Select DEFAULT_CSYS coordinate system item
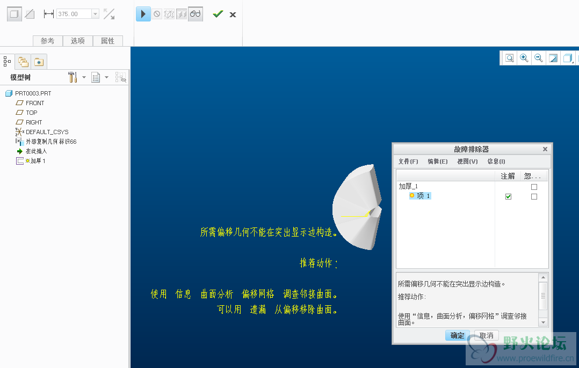 click(x=47, y=131)
